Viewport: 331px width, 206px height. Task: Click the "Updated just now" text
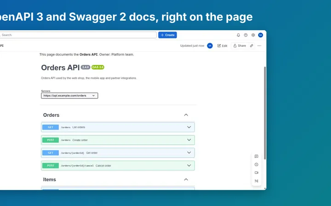tap(192, 46)
